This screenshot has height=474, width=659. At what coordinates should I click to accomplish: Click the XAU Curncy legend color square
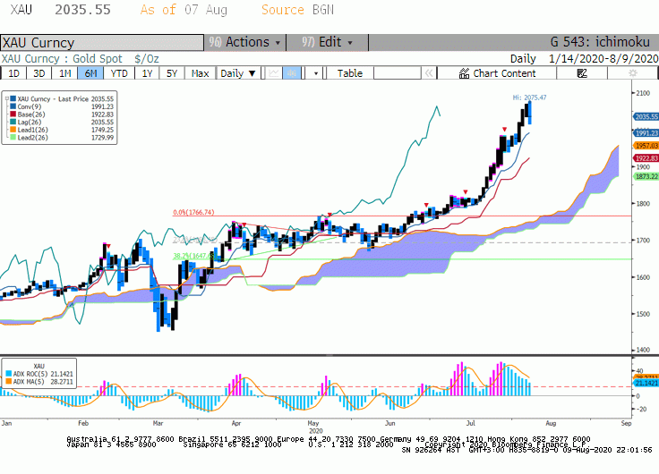click(13, 98)
